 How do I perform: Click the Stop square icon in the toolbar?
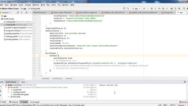click(x=167, y=9)
